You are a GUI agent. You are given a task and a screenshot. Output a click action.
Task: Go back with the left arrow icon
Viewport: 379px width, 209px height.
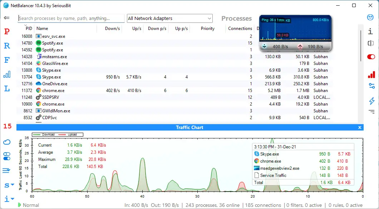pos(7,18)
